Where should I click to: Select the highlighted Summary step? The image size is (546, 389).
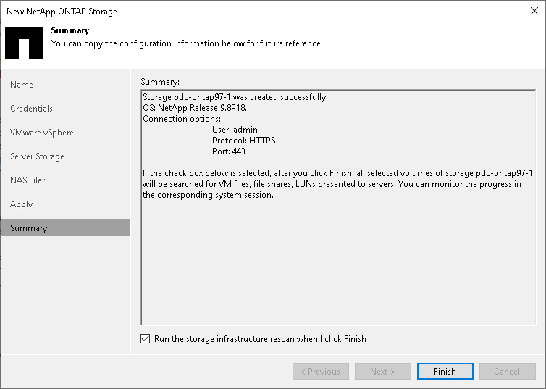click(65, 227)
